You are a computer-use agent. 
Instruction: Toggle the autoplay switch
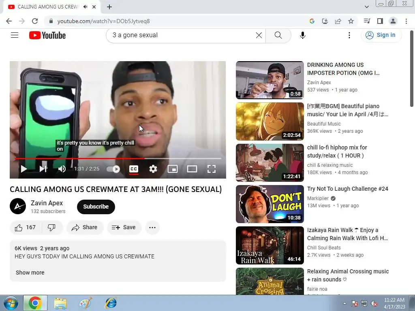coord(113,169)
